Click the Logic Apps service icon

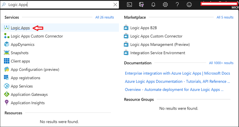(7, 28)
